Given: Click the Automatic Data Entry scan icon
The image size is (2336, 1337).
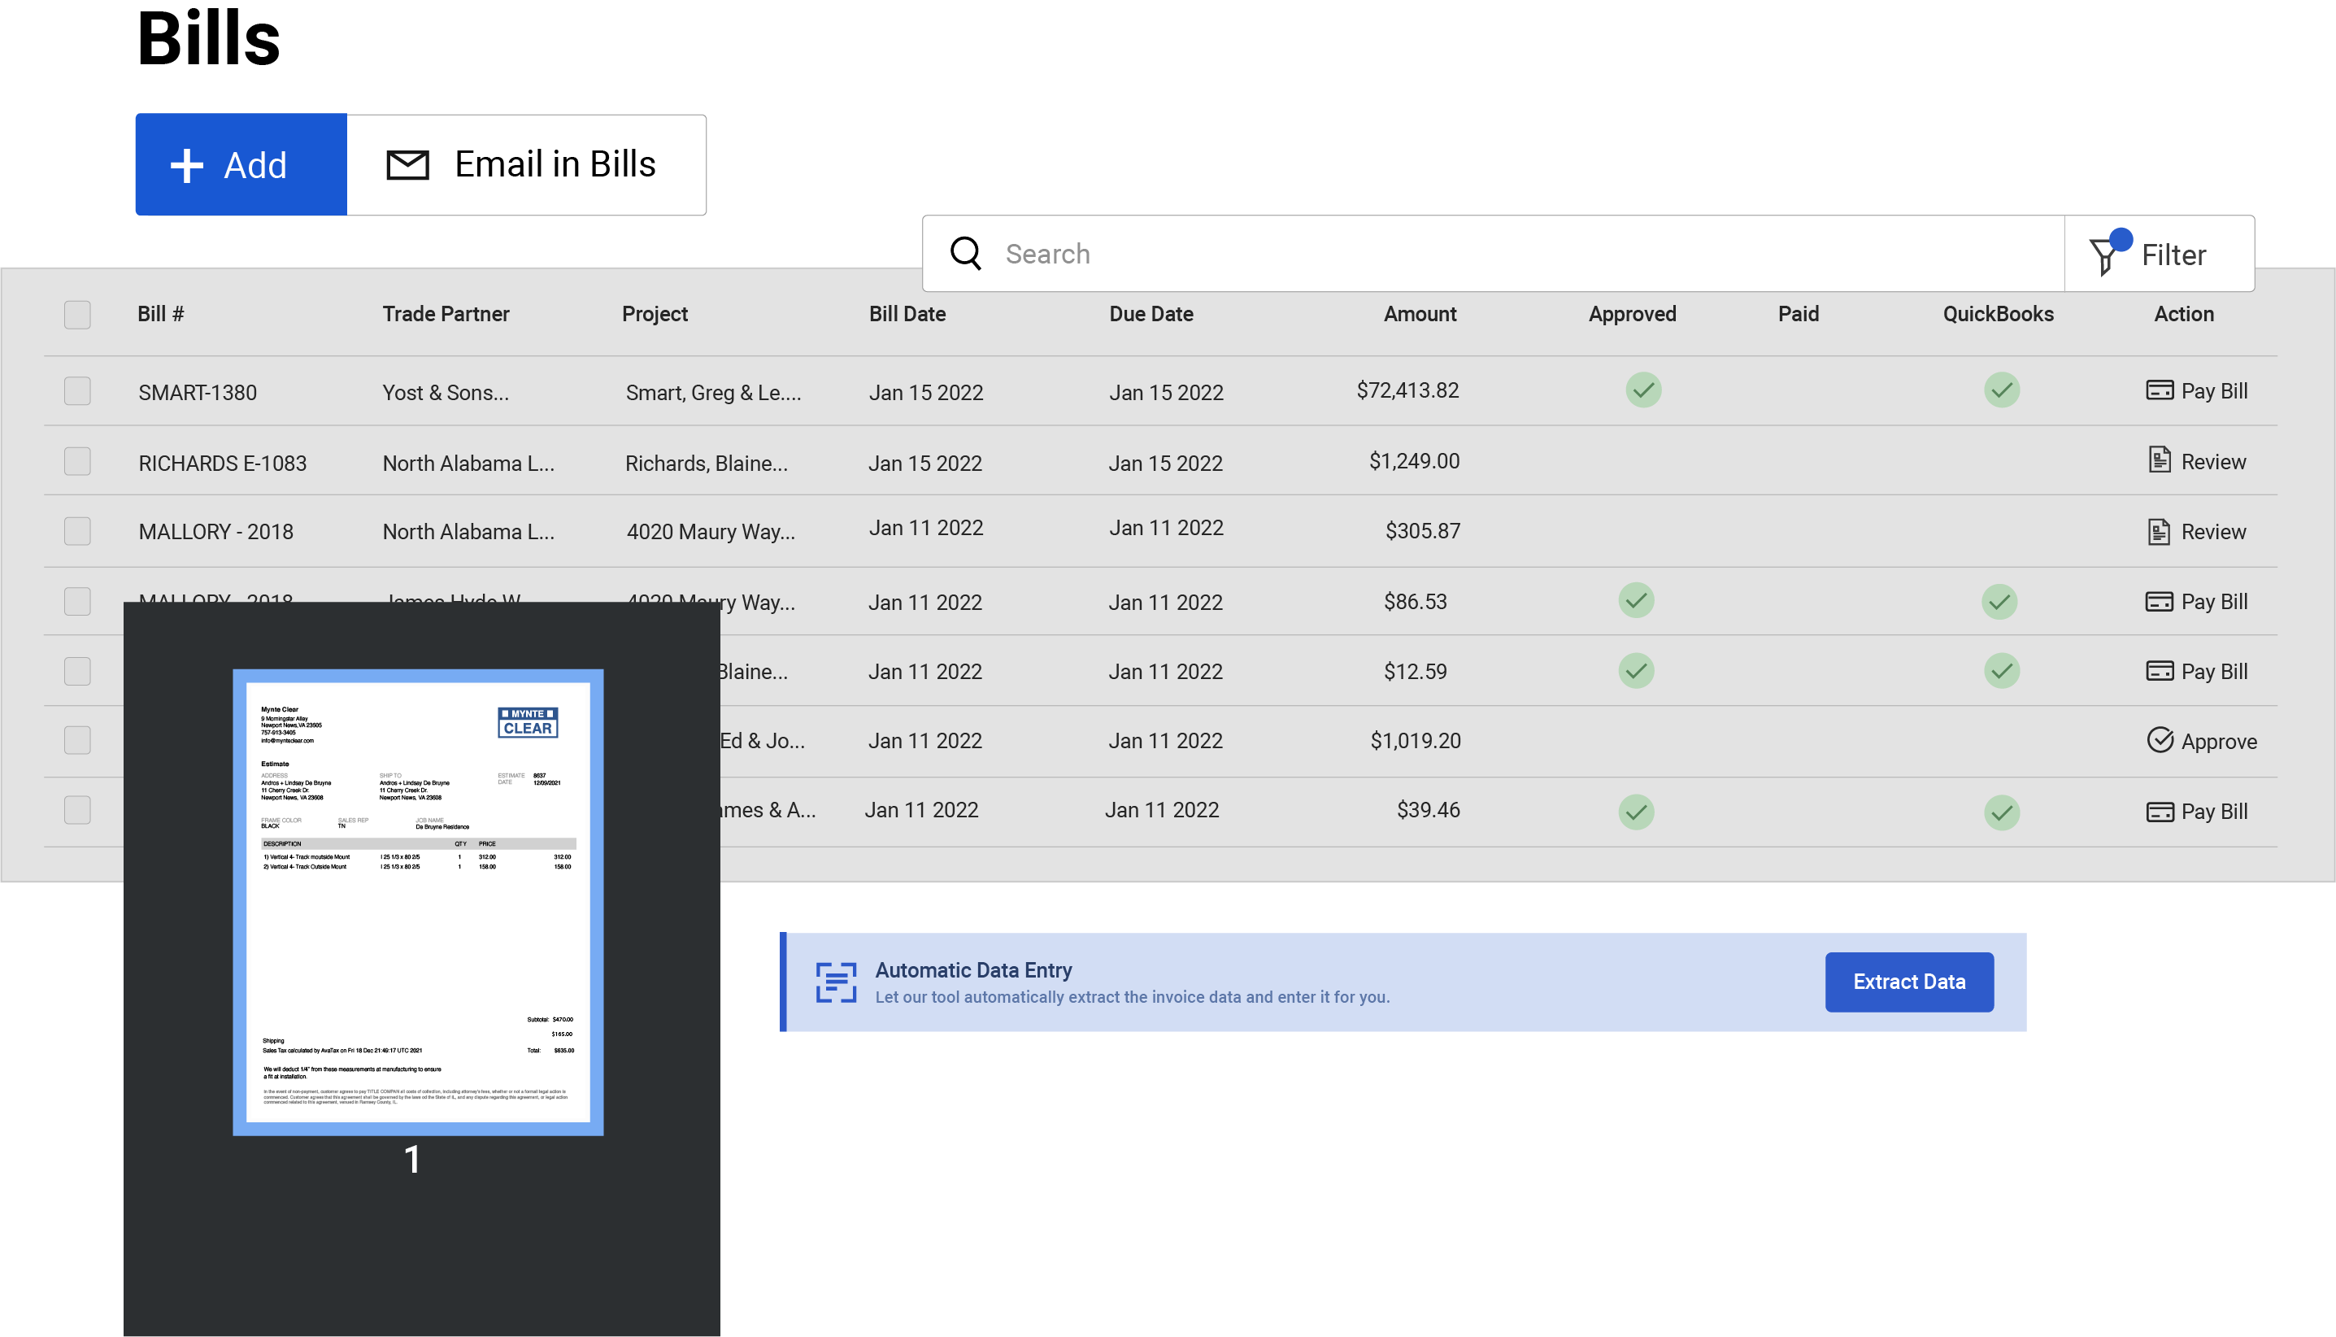Looking at the screenshot, I should click(x=836, y=982).
